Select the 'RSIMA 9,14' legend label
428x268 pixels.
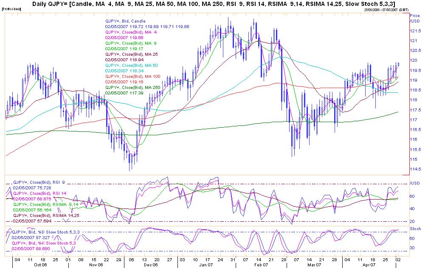[65, 204]
